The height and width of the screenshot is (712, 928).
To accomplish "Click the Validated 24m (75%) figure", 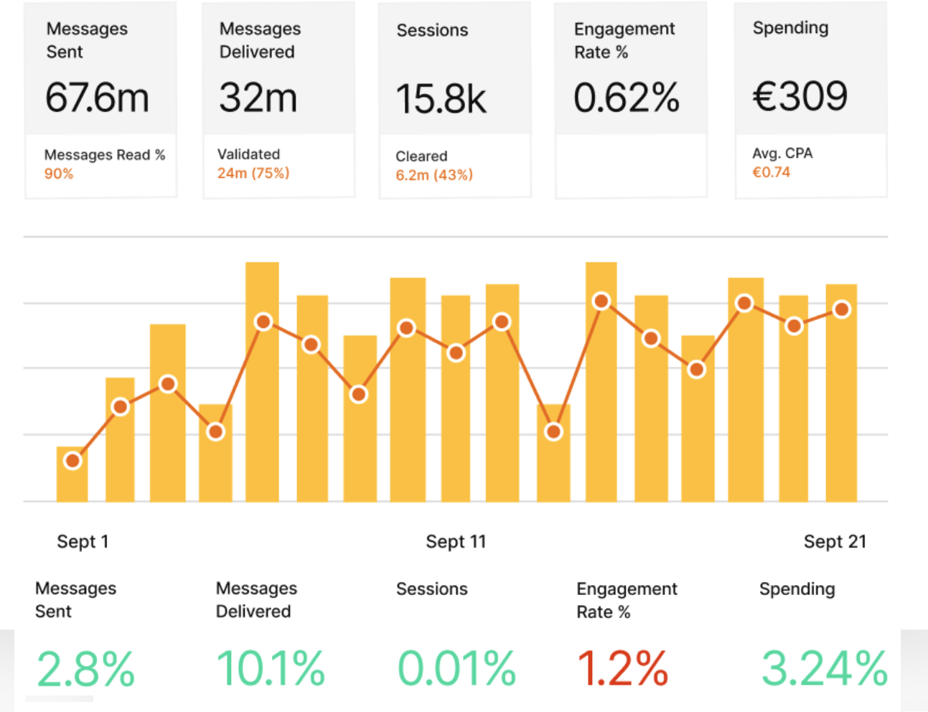I will [253, 173].
